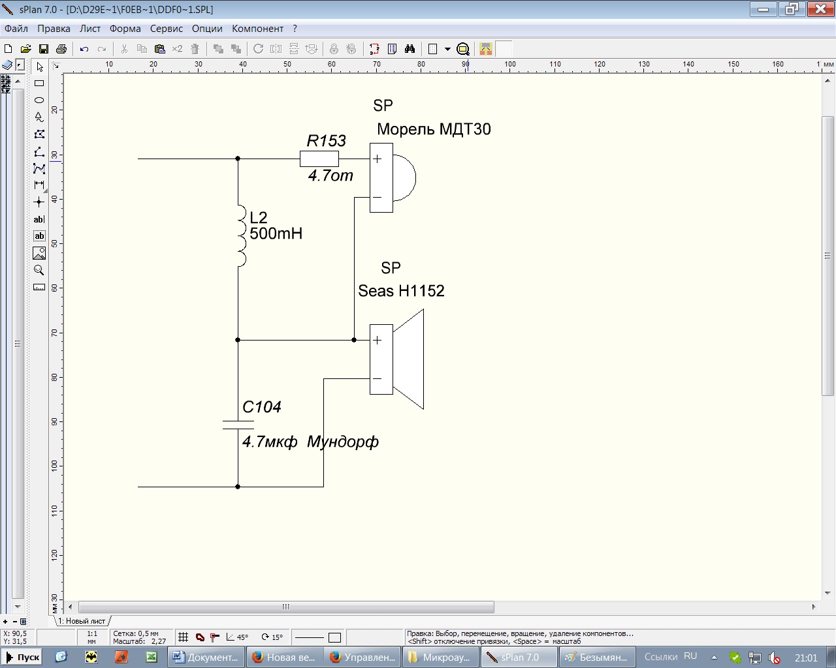Click the horizontal scrollbar thumb
The image size is (836, 668).
286,607
